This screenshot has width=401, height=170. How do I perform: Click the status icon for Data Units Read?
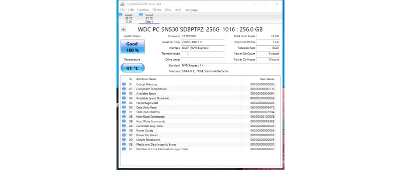coord(124,107)
